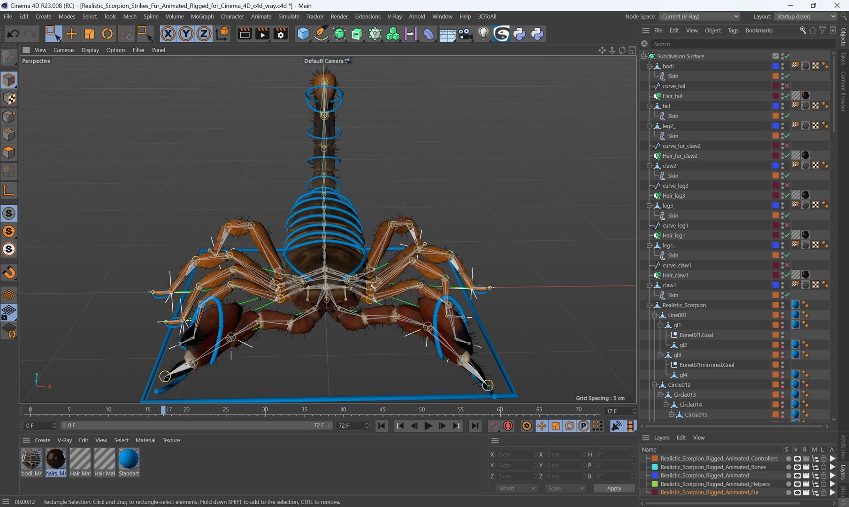
Task: Open the Texture menu in material manager
Action: [x=171, y=440]
